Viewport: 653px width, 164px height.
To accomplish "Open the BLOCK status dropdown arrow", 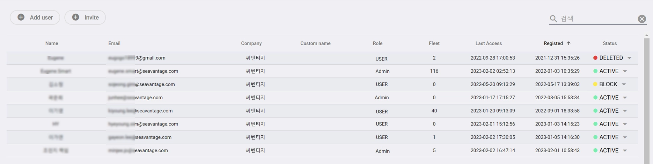I will point(624,84).
